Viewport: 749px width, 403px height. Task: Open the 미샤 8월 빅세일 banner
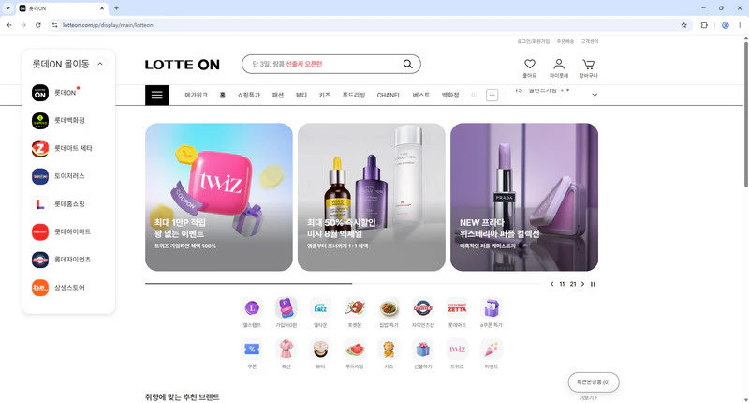(x=371, y=197)
